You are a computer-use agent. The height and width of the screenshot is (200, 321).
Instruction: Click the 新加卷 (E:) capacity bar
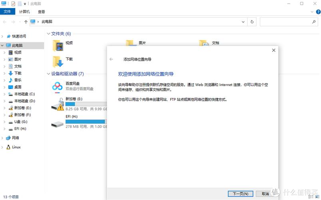pos(86,104)
